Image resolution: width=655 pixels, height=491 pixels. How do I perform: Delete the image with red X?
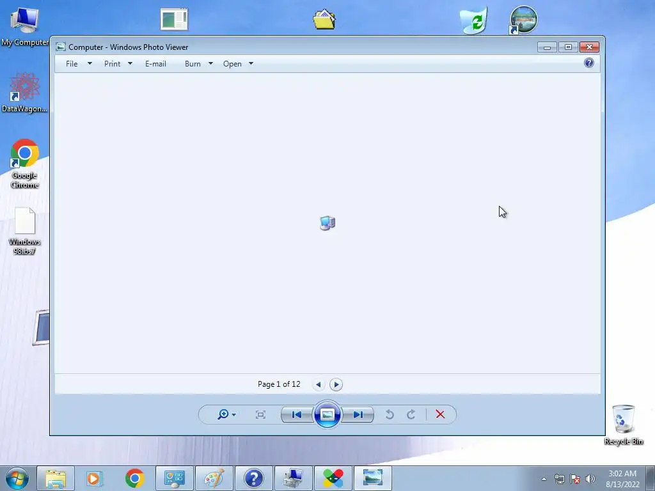pyautogui.click(x=440, y=414)
